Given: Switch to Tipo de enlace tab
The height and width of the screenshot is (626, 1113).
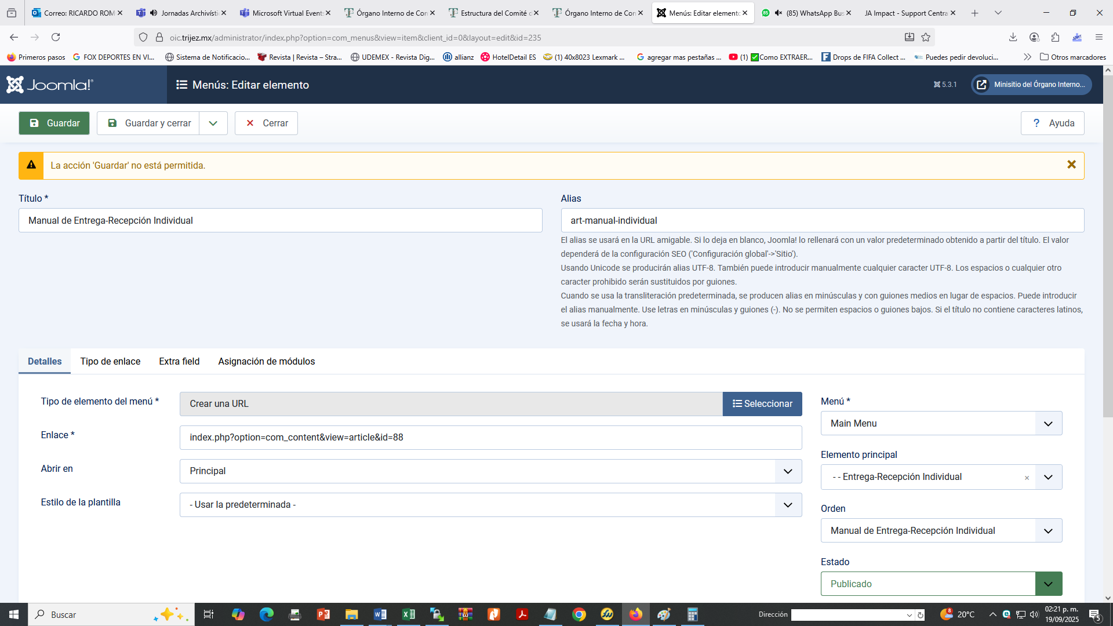Looking at the screenshot, I should [110, 361].
